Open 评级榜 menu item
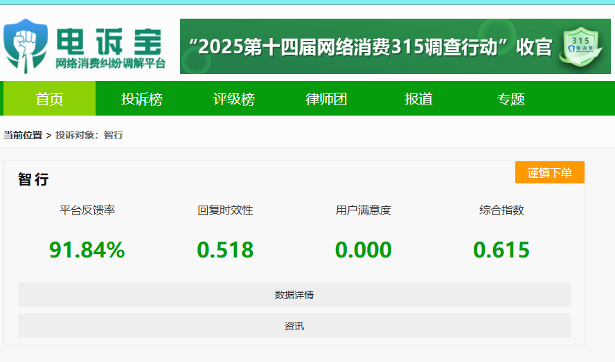This screenshot has width=615, height=362. 234,99
